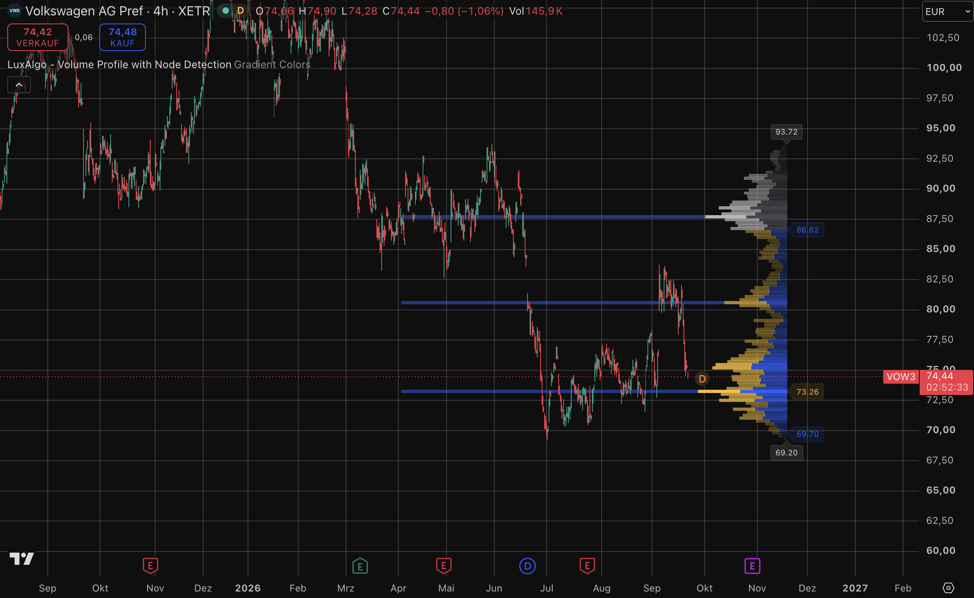Click the 60,00 price scale label

click(941, 551)
